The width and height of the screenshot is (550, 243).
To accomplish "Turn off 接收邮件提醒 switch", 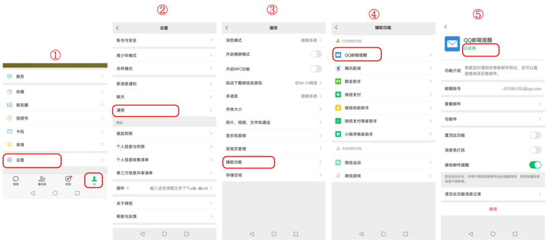I will click(535, 165).
